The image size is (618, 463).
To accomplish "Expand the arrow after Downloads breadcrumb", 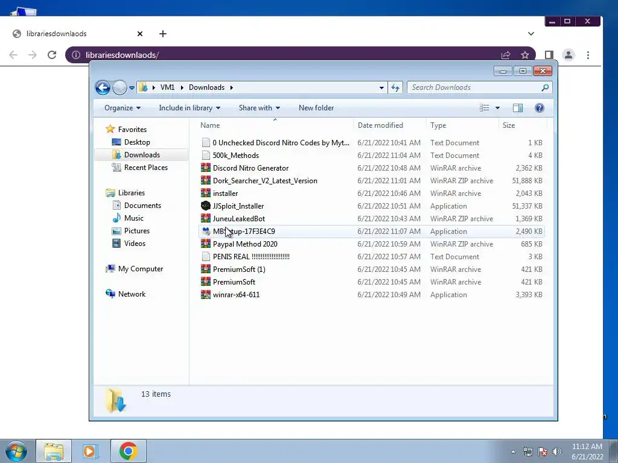I will tap(231, 87).
